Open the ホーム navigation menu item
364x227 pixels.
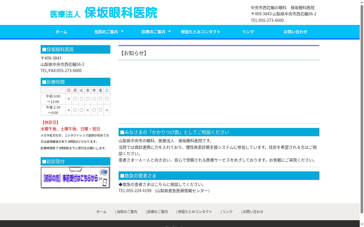pos(61,32)
